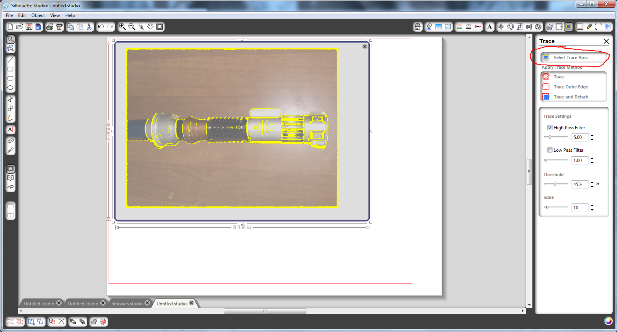Open the Object menu
Image resolution: width=617 pixels, height=332 pixels.
point(38,15)
